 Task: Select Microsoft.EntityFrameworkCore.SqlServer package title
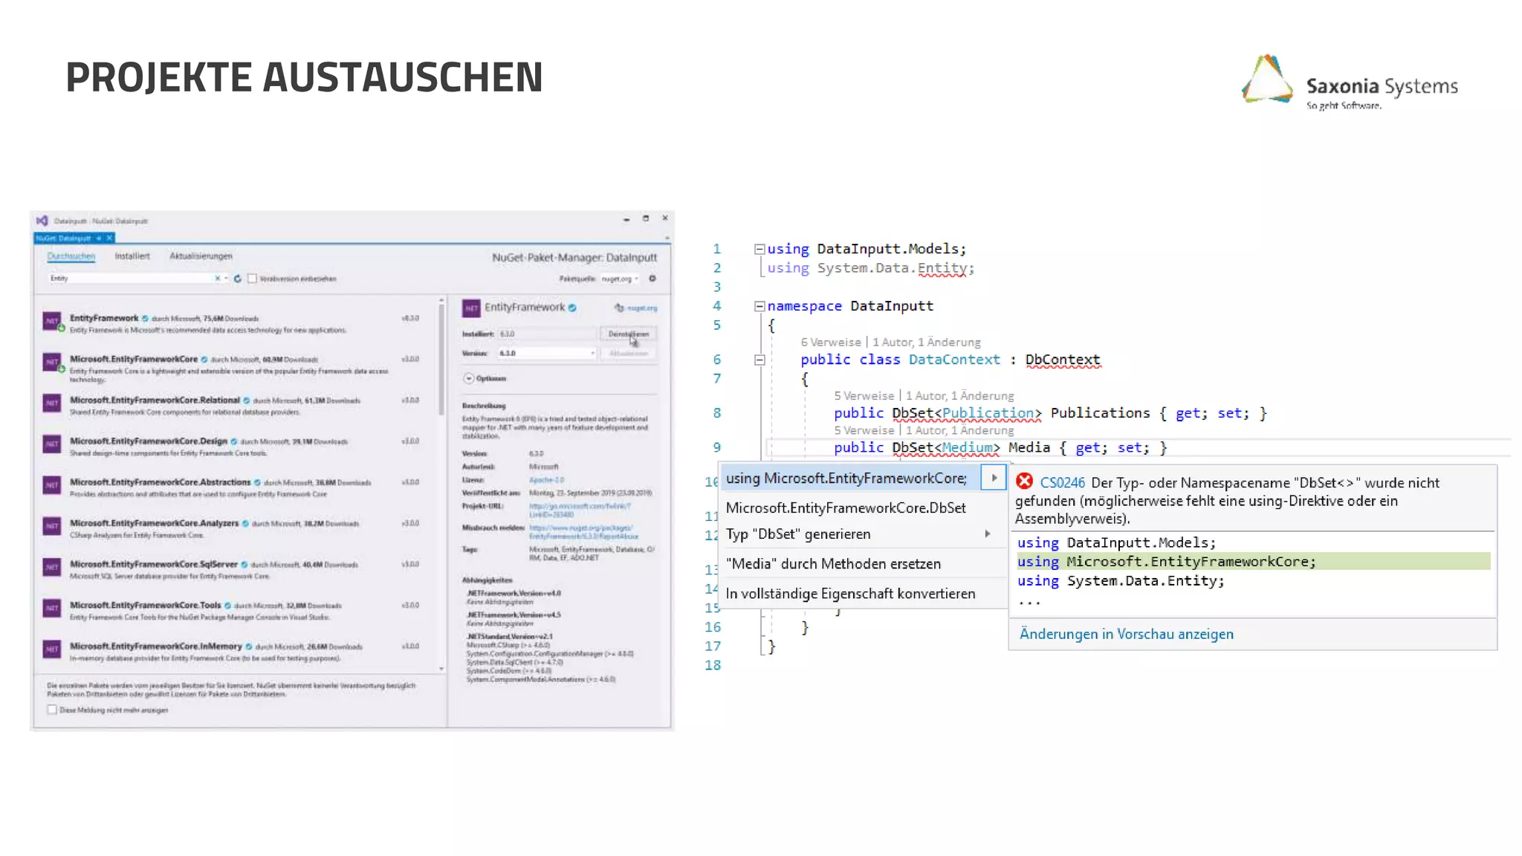(x=154, y=564)
